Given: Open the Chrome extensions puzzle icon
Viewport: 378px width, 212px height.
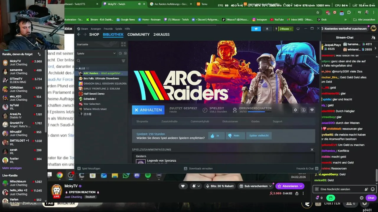Looking at the screenshot, I should (349, 12).
